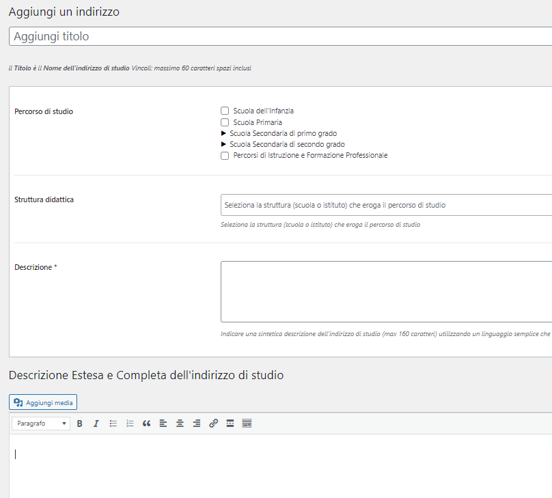The height and width of the screenshot is (498, 552).
Task: Open the Paragrafo format dropdown
Action: 41,424
